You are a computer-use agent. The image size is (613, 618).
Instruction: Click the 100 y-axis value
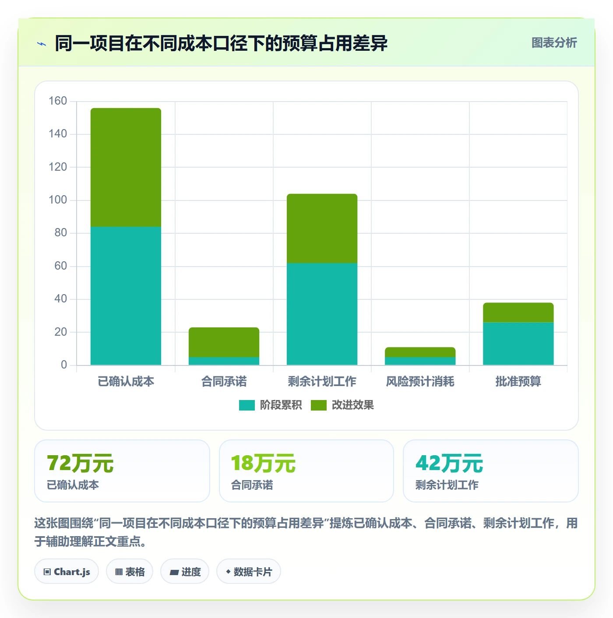click(58, 200)
